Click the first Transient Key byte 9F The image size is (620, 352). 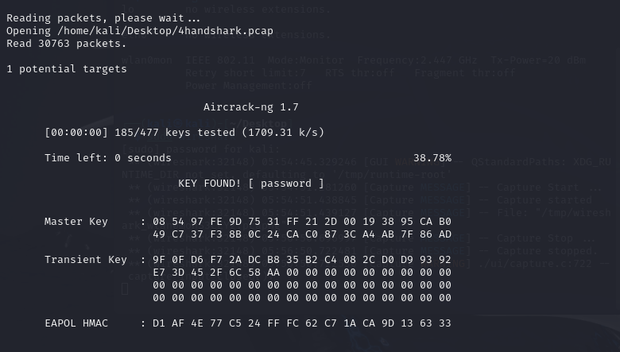coord(158,260)
